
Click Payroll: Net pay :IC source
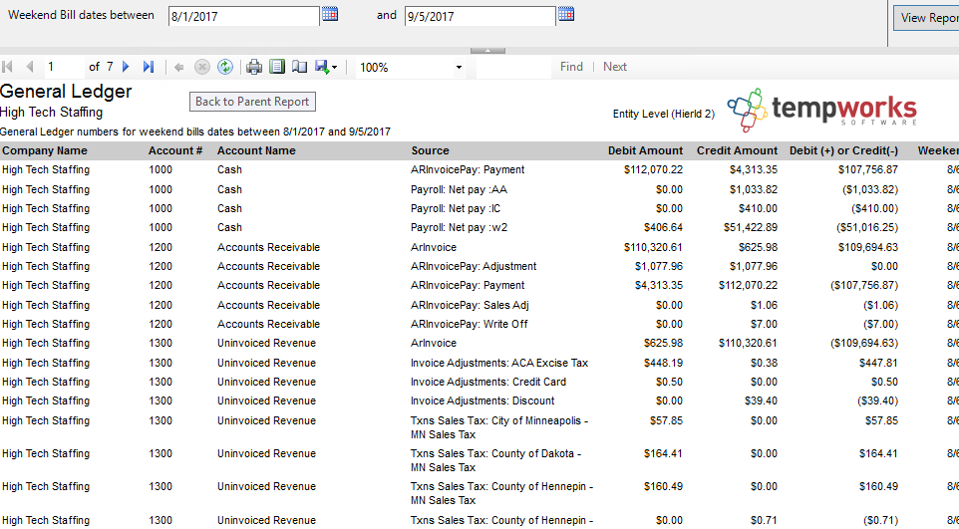click(x=456, y=208)
